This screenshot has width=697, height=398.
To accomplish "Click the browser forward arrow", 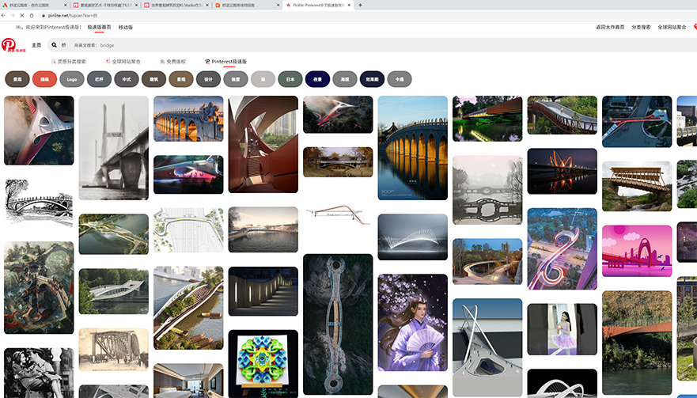I will click(x=13, y=15).
